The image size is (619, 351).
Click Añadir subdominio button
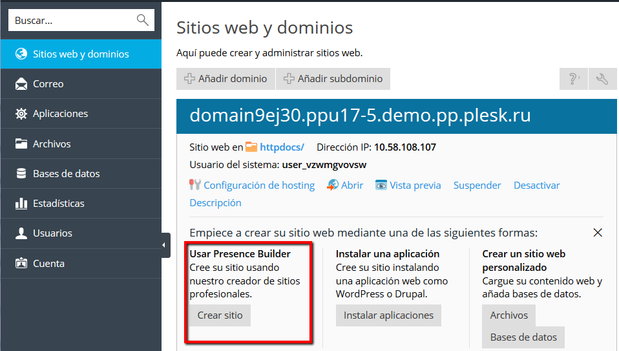[x=333, y=79]
